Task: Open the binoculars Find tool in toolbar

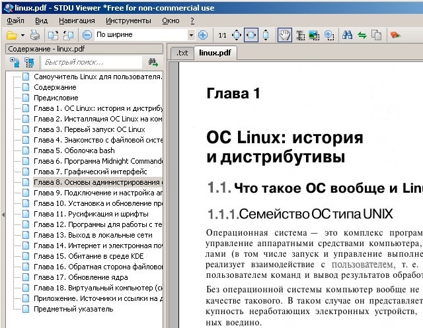Action: tap(347, 35)
